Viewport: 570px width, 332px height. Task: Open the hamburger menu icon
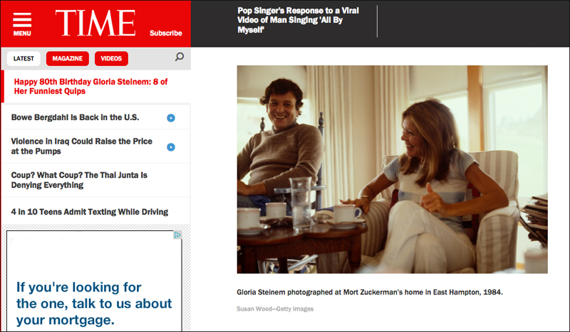pos(22,21)
